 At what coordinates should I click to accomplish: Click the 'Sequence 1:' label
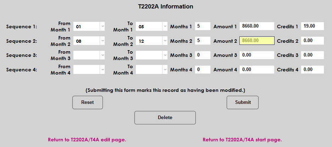pyautogui.click(x=22, y=27)
